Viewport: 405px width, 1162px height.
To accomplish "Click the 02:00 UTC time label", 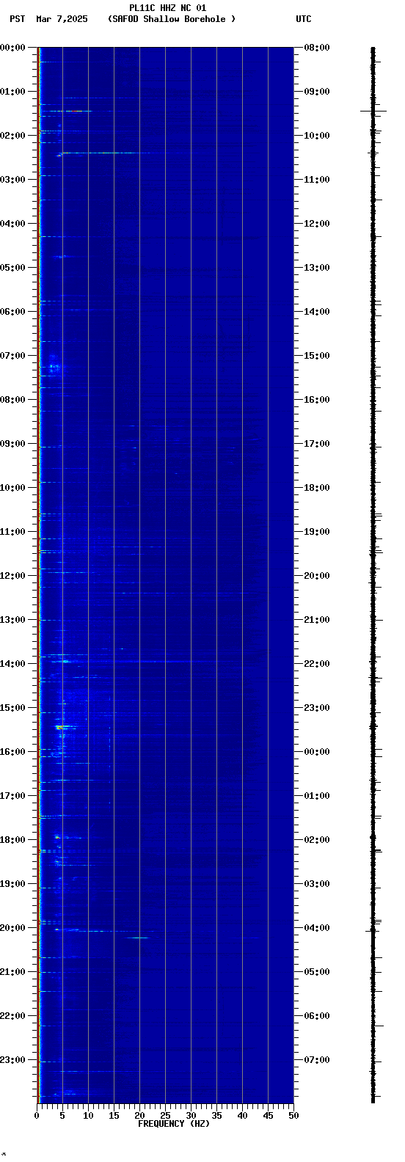I will coord(316,840).
